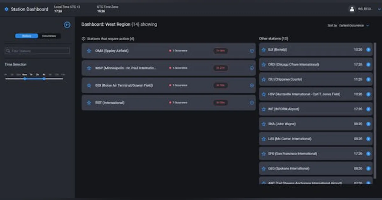Star the GEG Spokane International station
The height and width of the screenshot is (200, 382).
(x=264, y=169)
